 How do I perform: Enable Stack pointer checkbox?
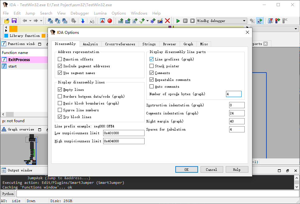pyautogui.click(x=151, y=66)
